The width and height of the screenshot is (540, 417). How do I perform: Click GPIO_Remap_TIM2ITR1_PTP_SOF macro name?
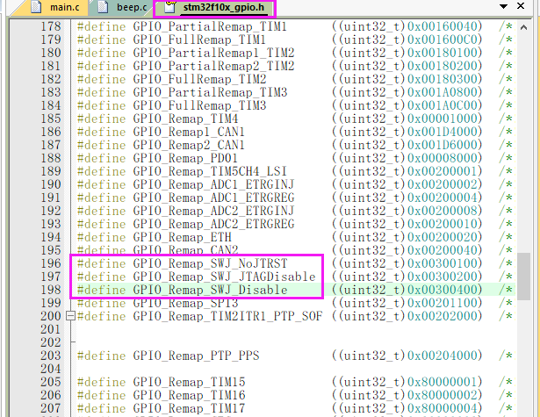tap(227, 316)
